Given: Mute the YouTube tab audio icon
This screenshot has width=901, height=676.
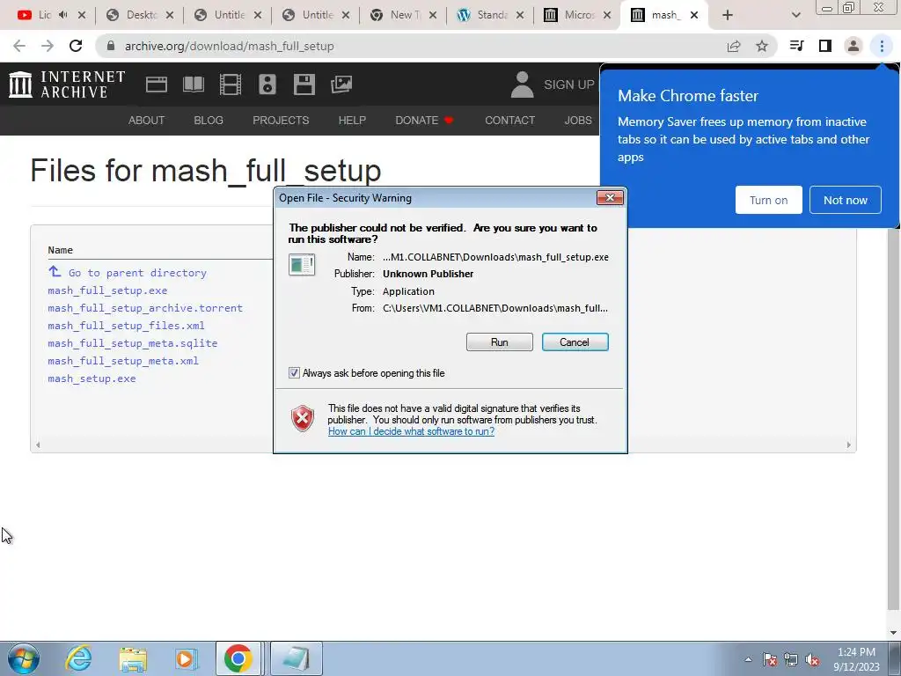Looking at the screenshot, I should 63,15.
